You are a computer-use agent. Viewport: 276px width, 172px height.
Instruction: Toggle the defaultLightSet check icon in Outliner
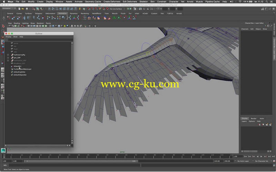pyautogui.click(x=12, y=72)
